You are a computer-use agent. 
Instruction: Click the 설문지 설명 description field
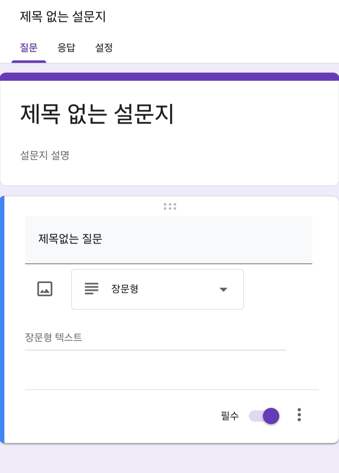(45, 155)
